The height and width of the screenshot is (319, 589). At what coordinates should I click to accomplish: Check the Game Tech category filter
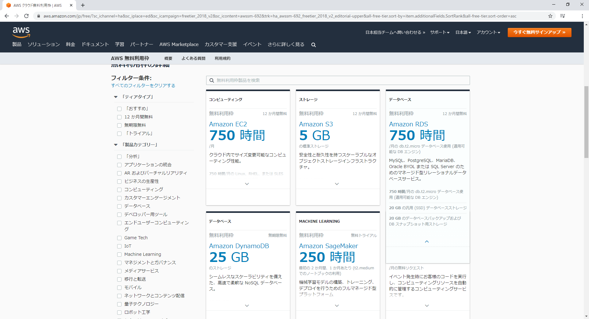[x=119, y=238]
